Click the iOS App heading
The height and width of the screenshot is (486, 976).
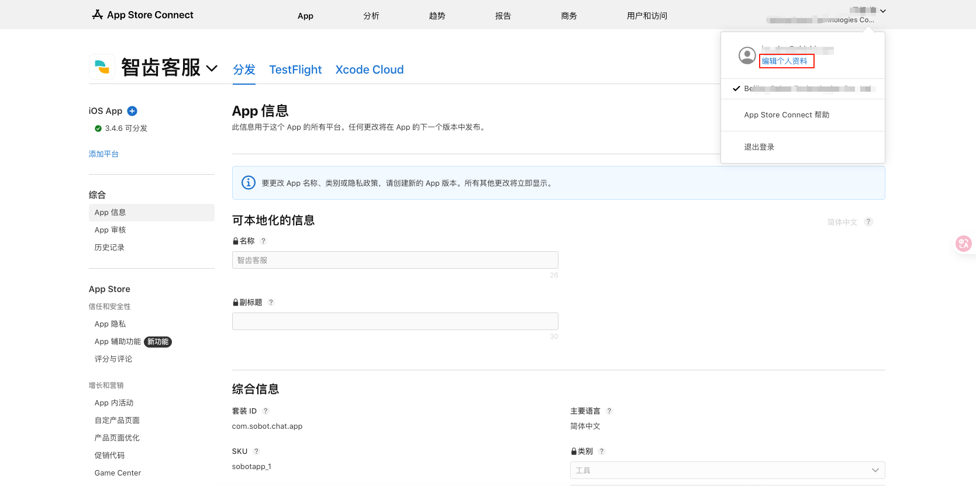click(x=105, y=111)
